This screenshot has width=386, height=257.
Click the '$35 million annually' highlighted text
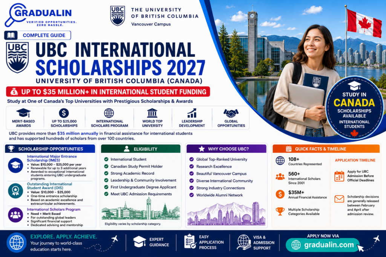coord(78,134)
